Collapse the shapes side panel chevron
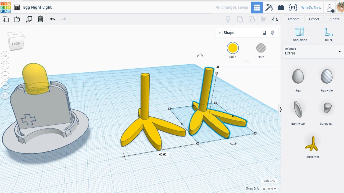 coord(281,109)
